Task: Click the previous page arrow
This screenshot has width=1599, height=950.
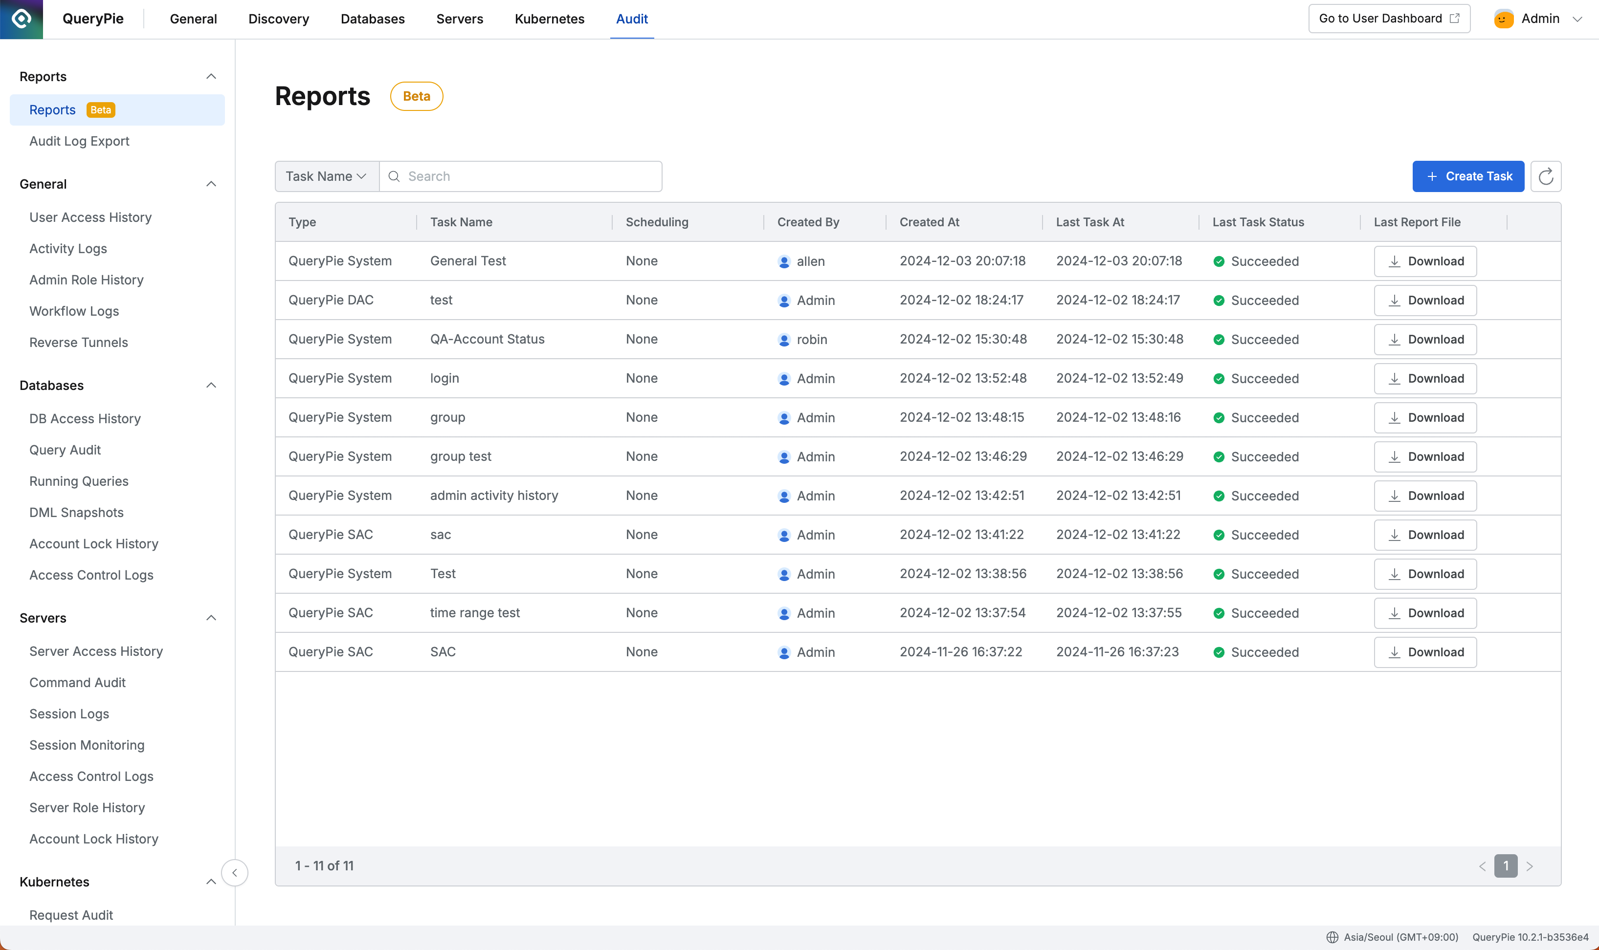Action: tap(1482, 866)
